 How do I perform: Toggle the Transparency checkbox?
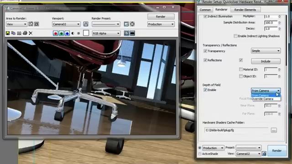tap(205, 51)
